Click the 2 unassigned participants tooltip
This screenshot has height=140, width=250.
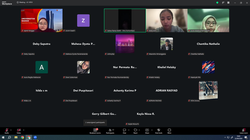(95, 122)
